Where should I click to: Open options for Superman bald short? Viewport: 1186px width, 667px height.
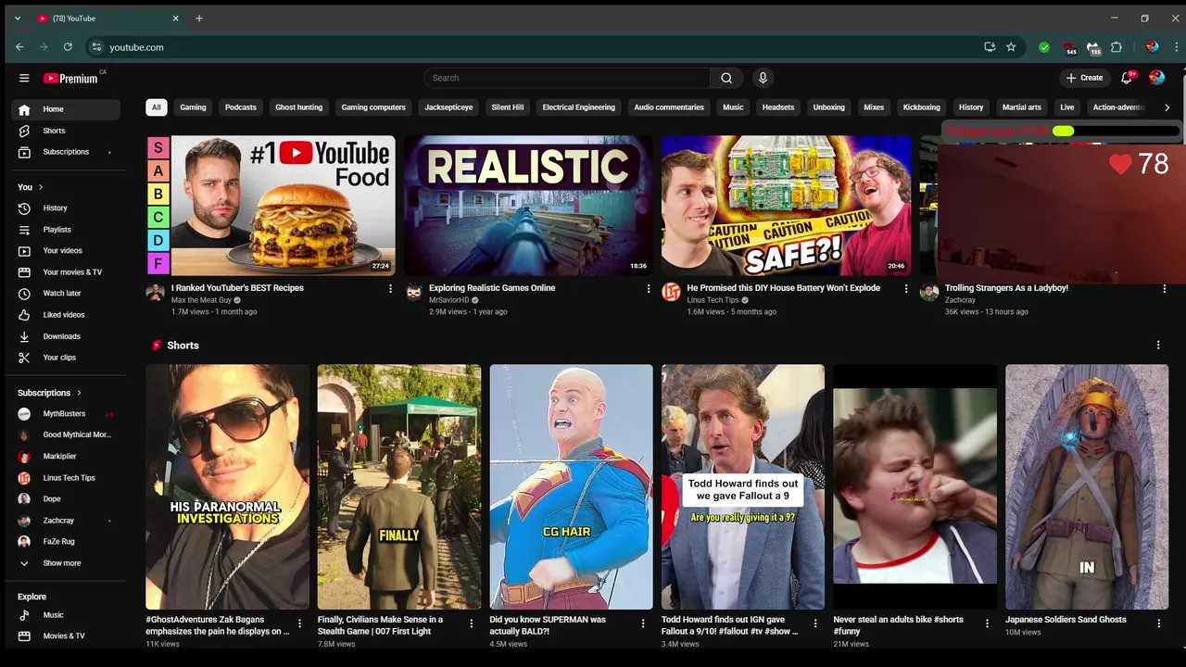pyautogui.click(x=643, y=623)
